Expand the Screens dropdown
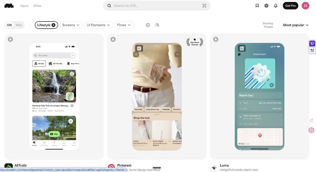 pyautogui.click(x=71, y=25)
